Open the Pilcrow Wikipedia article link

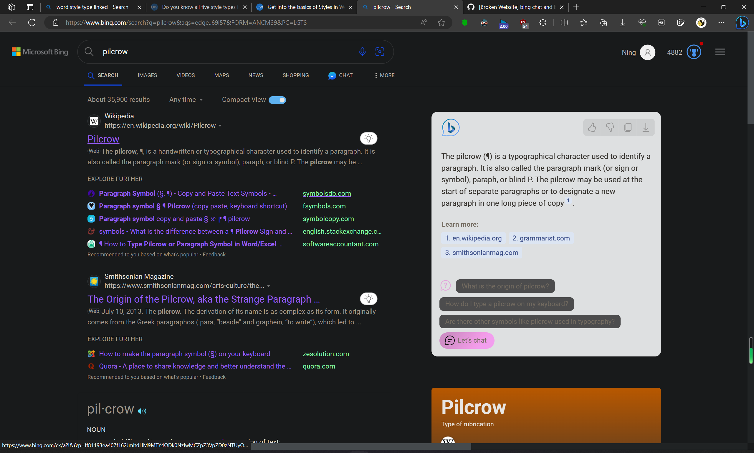103,139
